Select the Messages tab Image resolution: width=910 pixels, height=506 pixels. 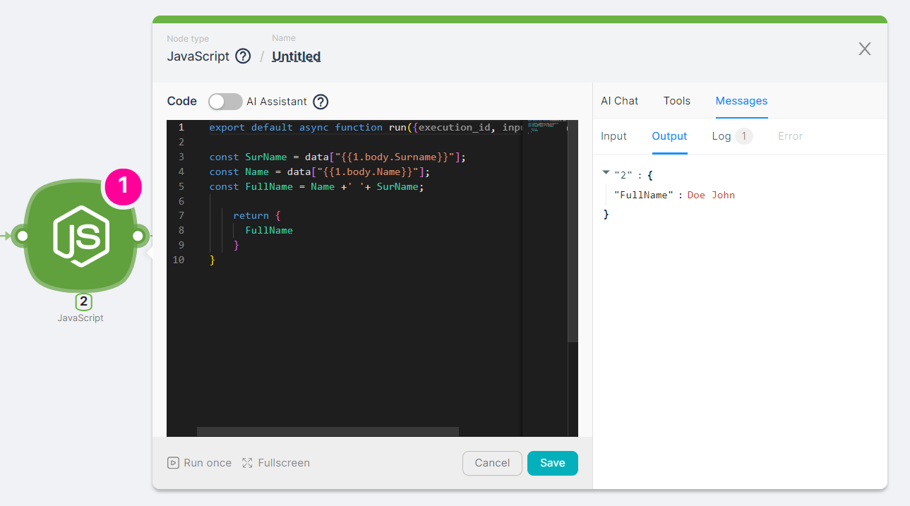click(x=741, y=101)
